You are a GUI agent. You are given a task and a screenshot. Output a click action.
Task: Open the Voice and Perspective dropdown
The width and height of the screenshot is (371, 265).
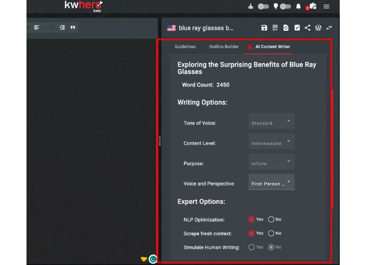(x=271, y=182)
